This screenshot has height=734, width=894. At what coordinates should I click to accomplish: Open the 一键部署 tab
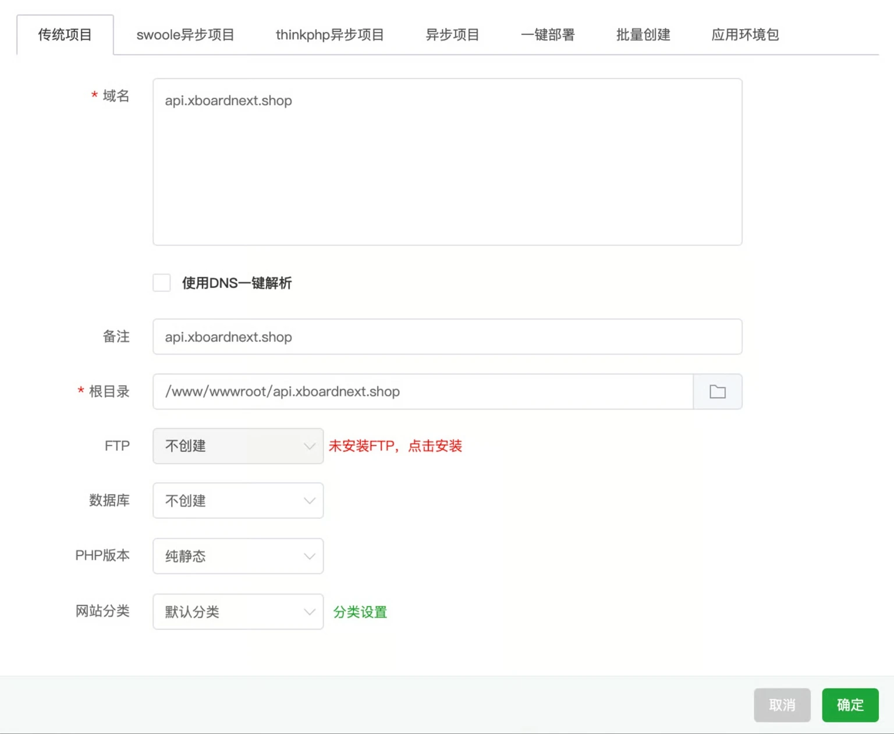click(x=547, y=34)
